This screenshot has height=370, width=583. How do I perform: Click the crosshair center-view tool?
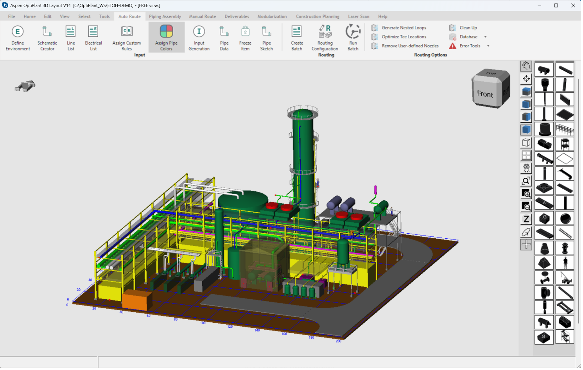(526, 79)
